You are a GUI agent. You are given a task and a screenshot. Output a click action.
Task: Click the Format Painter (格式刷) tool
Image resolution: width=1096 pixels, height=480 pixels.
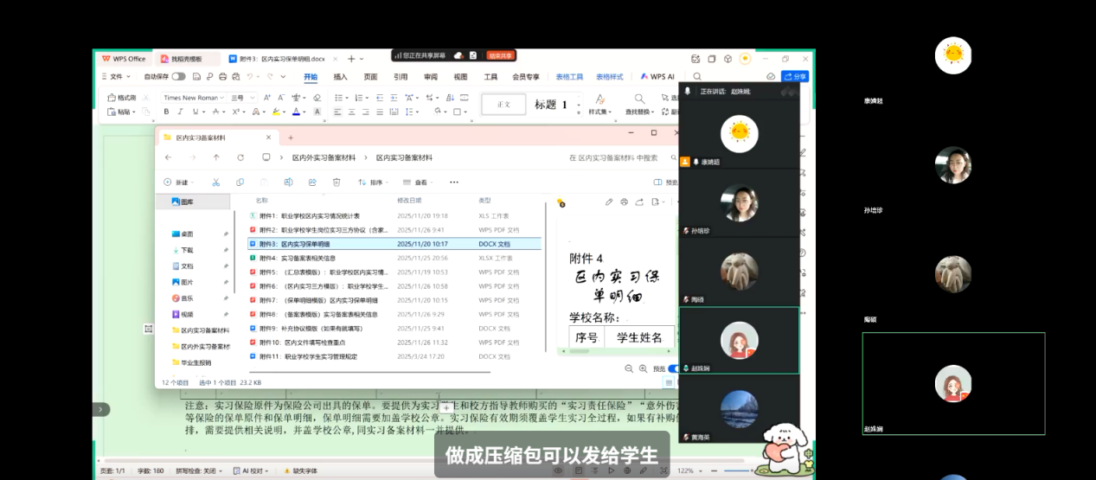click(x=122, y=98)
